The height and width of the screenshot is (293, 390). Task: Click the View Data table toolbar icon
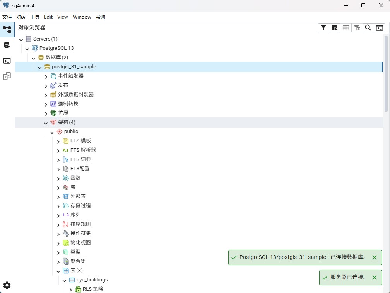[346, 28]
